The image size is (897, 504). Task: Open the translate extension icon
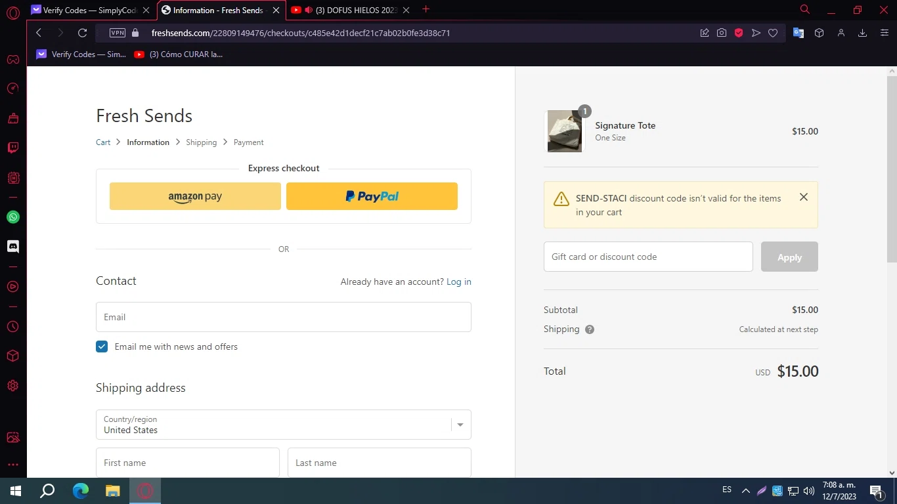(799, 33)
